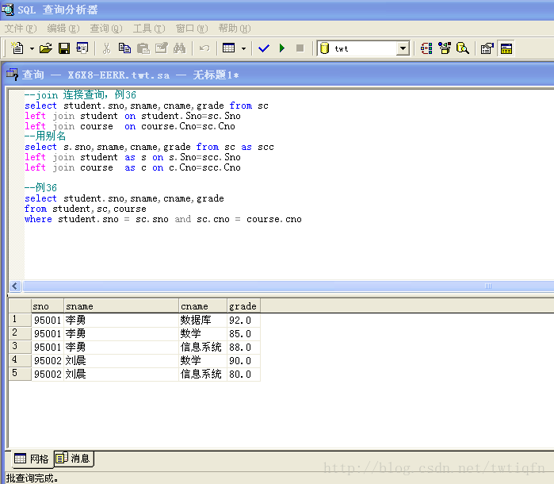The image size is (554, 484).
Task: Select row header 5 in results
Action: [x=20, y=374]
